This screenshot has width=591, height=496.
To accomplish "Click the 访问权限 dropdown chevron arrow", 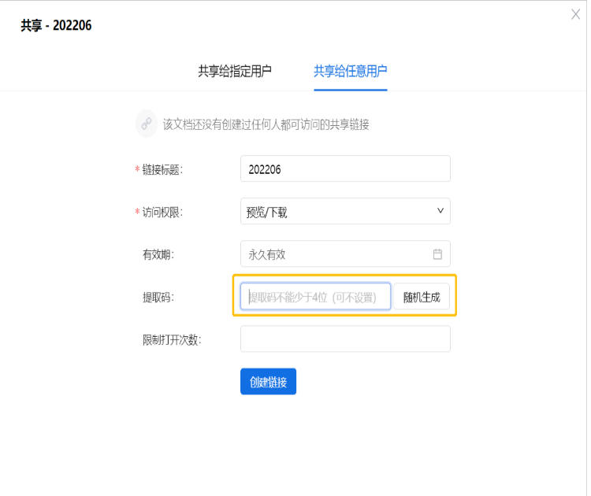I will point(440,210).
